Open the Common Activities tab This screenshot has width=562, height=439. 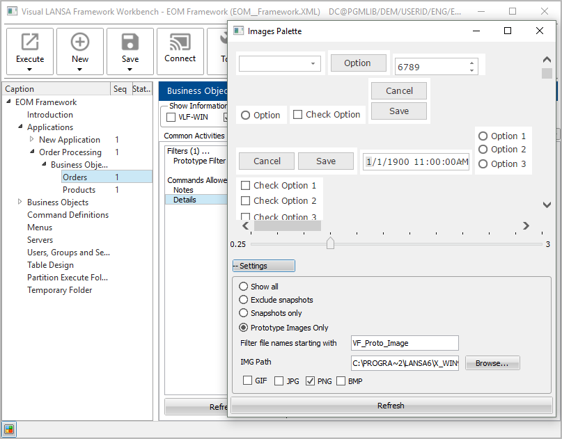coord(194,136)
